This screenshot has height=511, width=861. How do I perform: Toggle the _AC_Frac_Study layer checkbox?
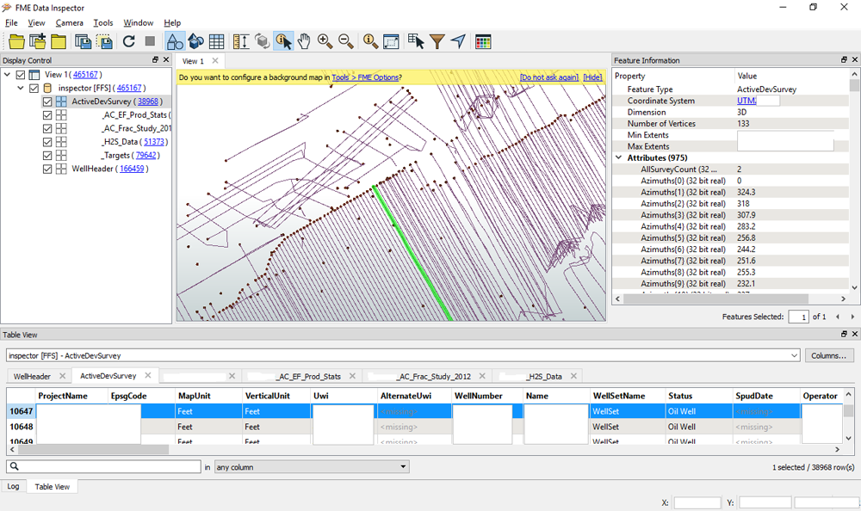coord(47,128)
